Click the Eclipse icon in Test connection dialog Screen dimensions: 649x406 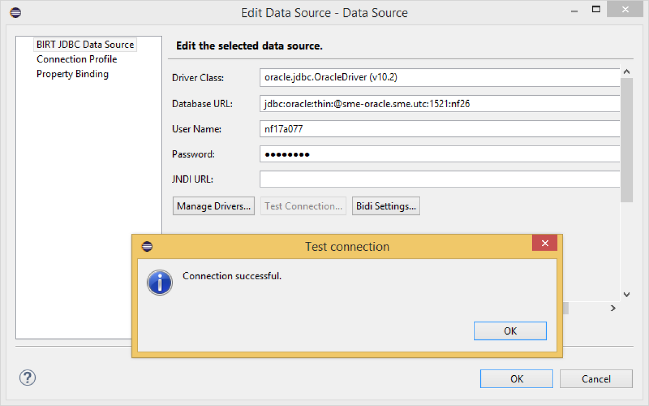[147, 246]
